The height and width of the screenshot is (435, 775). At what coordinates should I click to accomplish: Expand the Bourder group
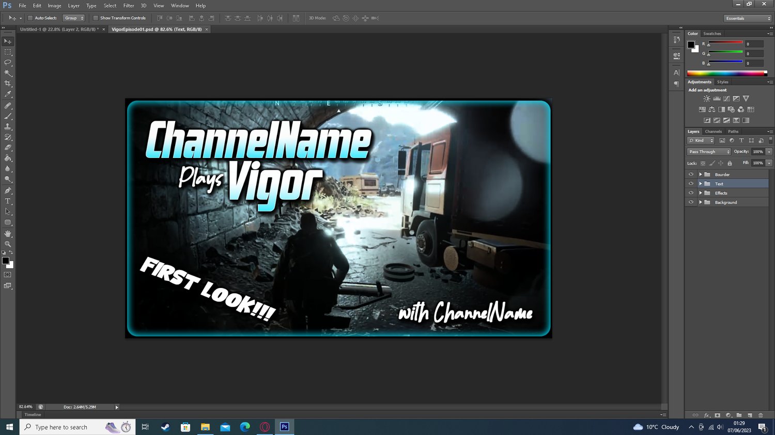coord(701,174)
